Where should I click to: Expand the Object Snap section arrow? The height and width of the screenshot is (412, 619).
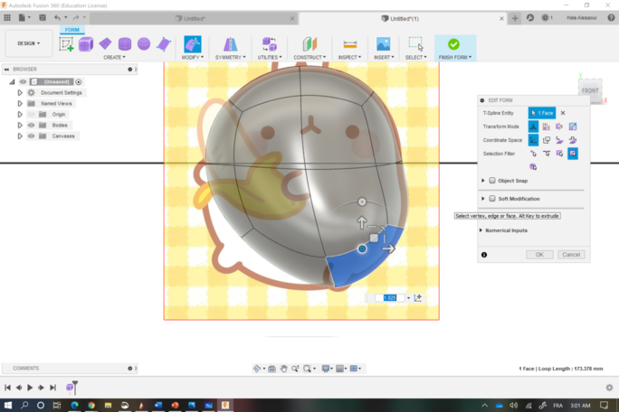coord(483,181)
